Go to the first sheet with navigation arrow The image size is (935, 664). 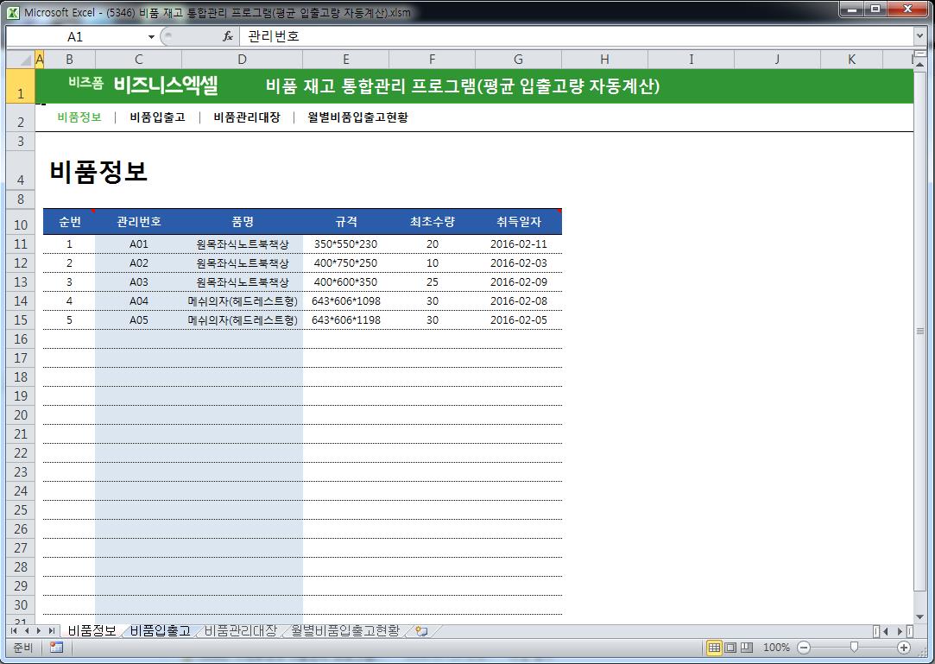pyautogui.click(x=14, y=631)
